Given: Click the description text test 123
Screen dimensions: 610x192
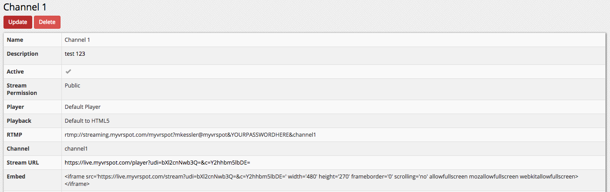Looking at the screenshot, I should pos(75,54).
